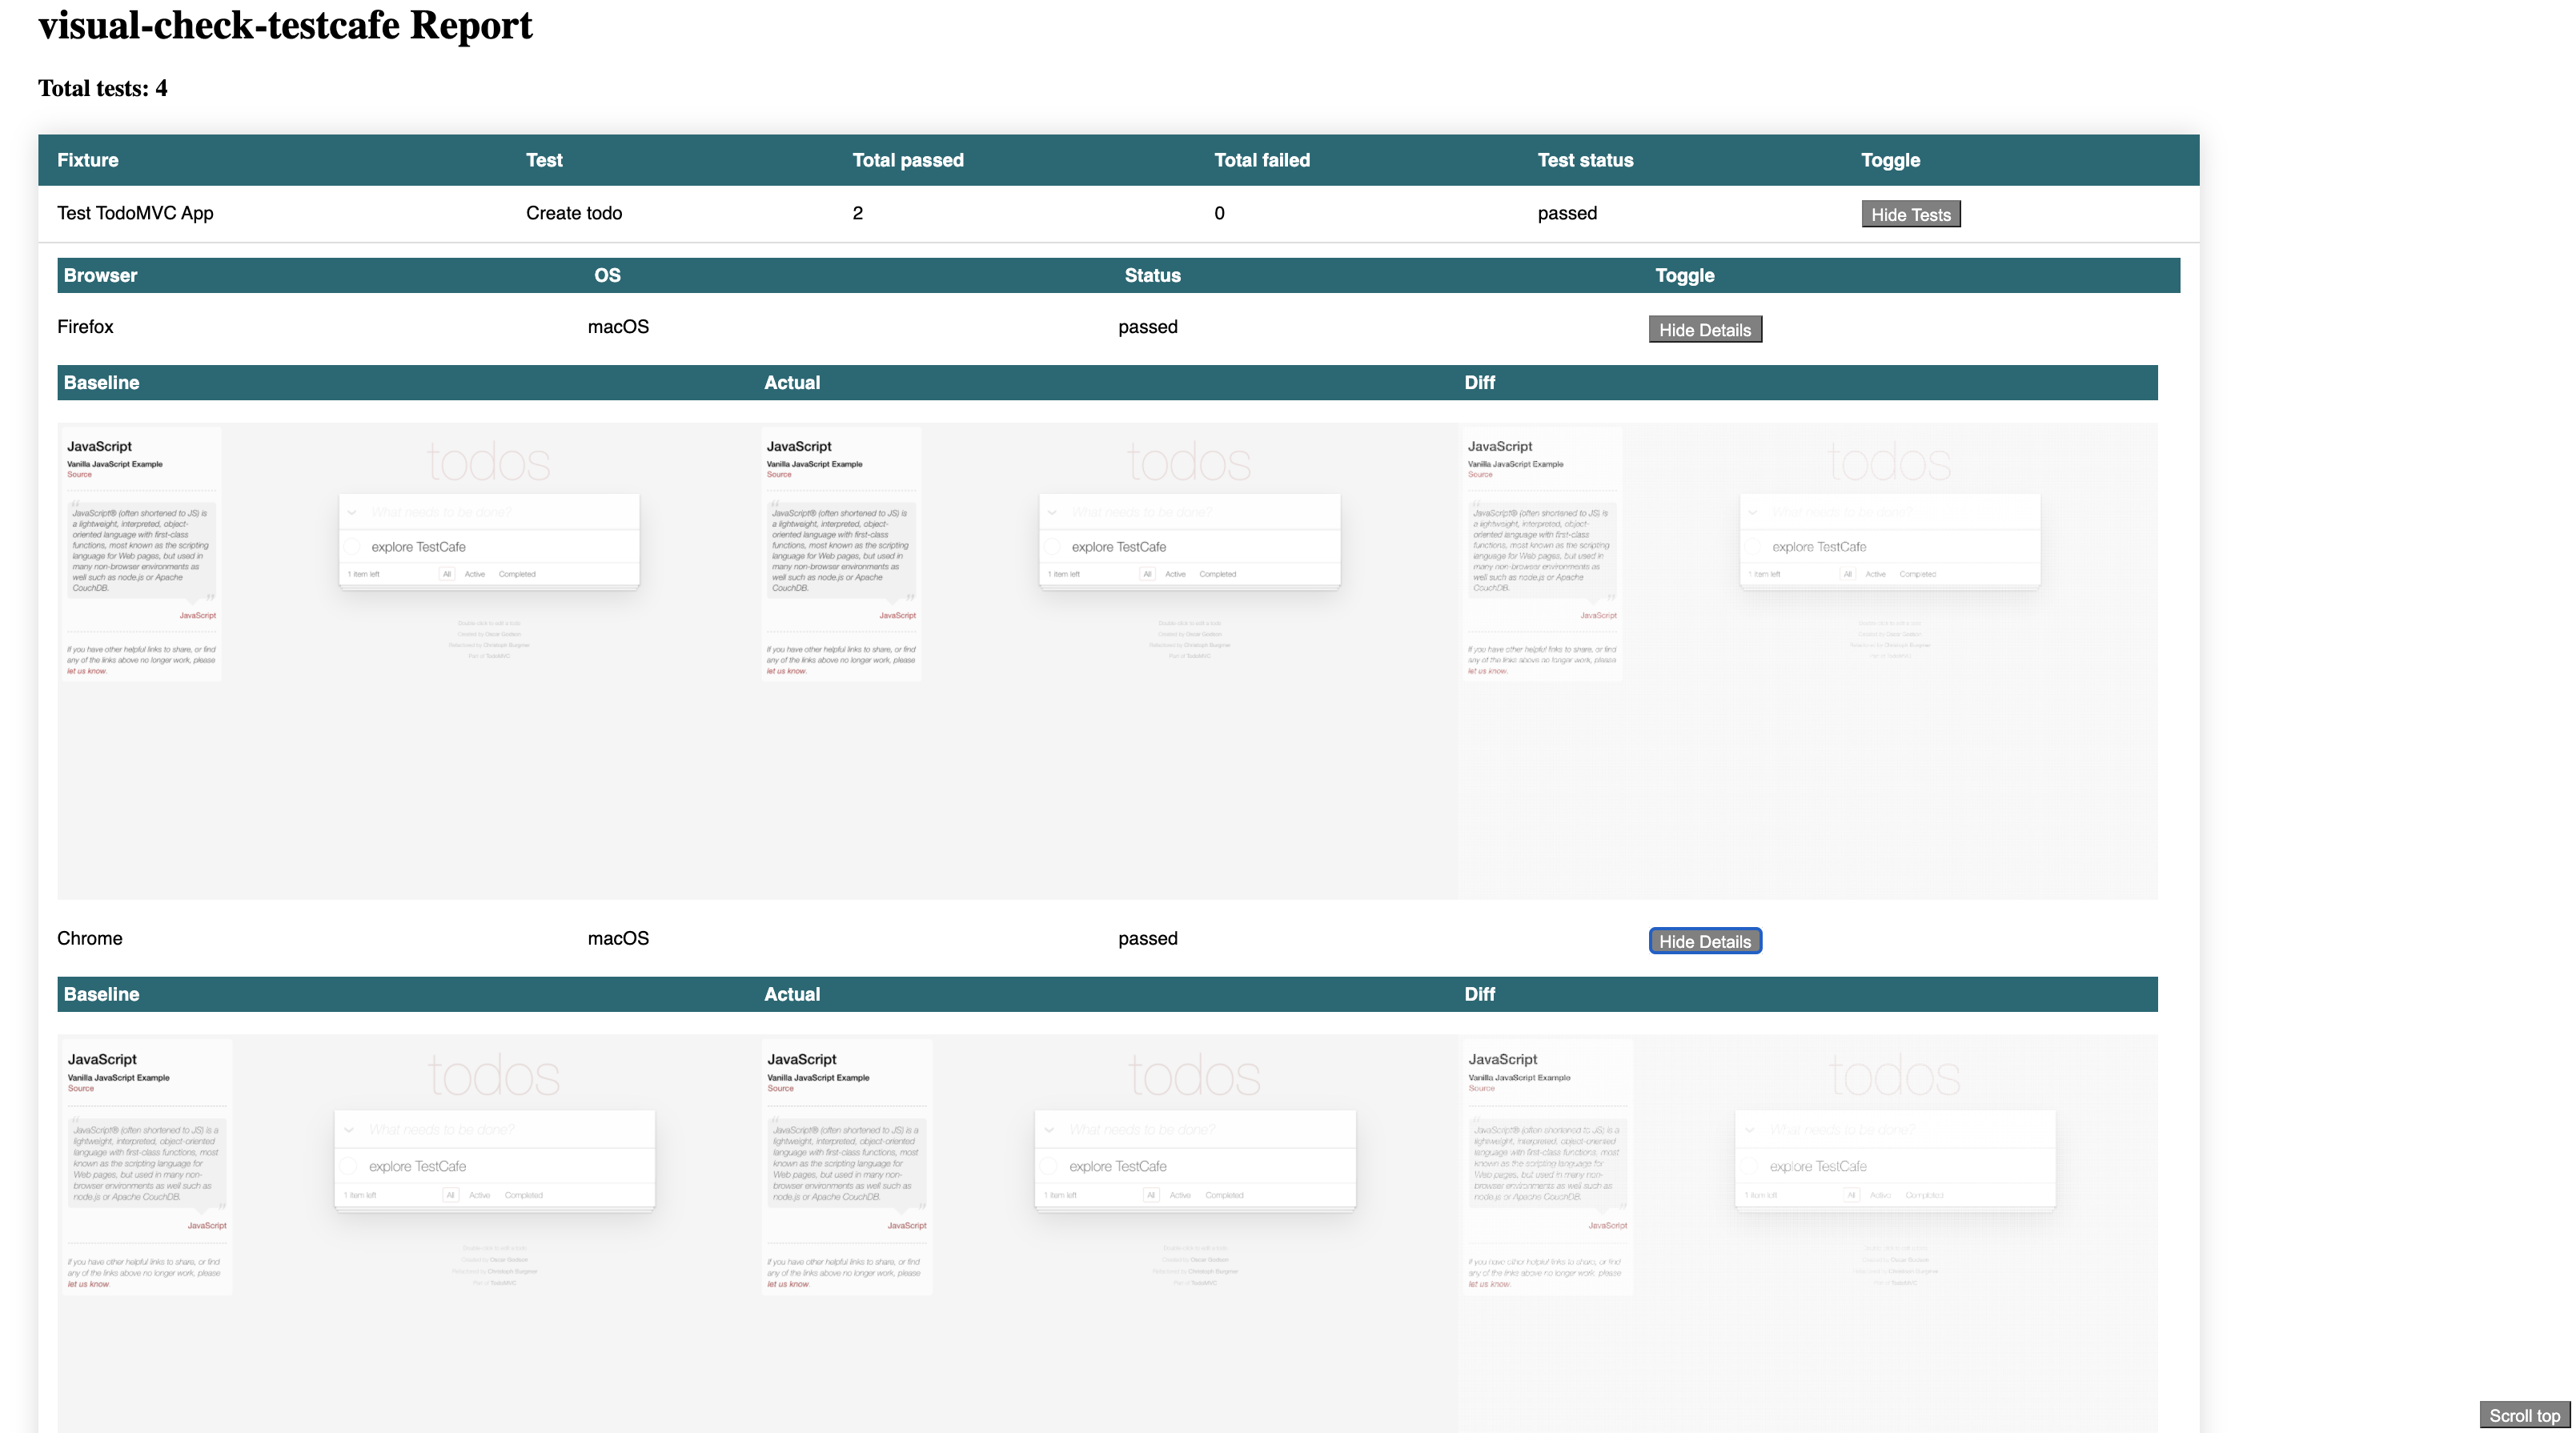Click the Browser column header
2576x1433 pixels.
100,275
